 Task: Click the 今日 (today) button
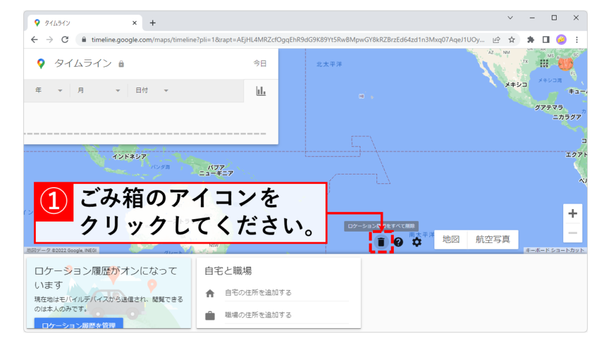point(260,63)
